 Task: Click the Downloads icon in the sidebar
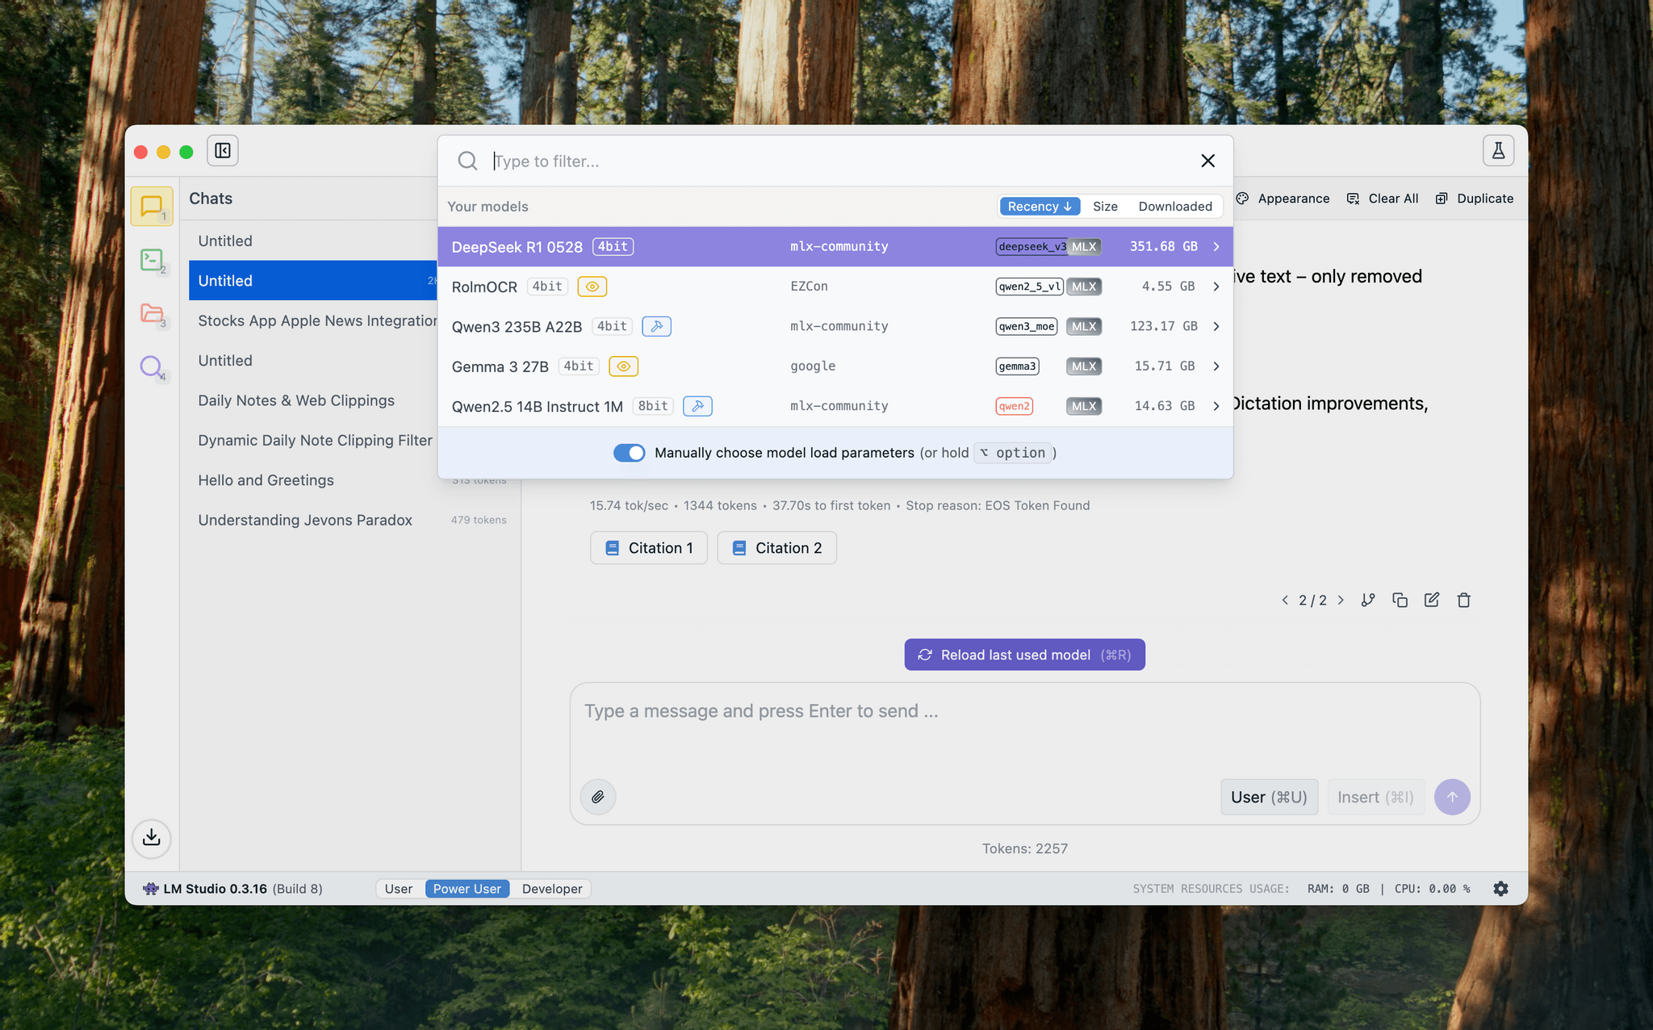click(152, 838)
